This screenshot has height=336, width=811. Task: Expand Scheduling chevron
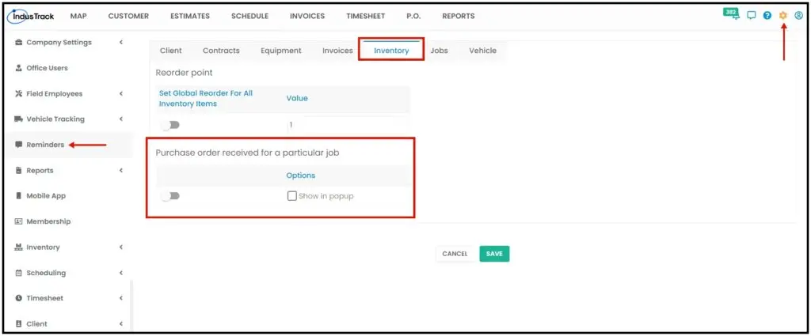point(121,273)
